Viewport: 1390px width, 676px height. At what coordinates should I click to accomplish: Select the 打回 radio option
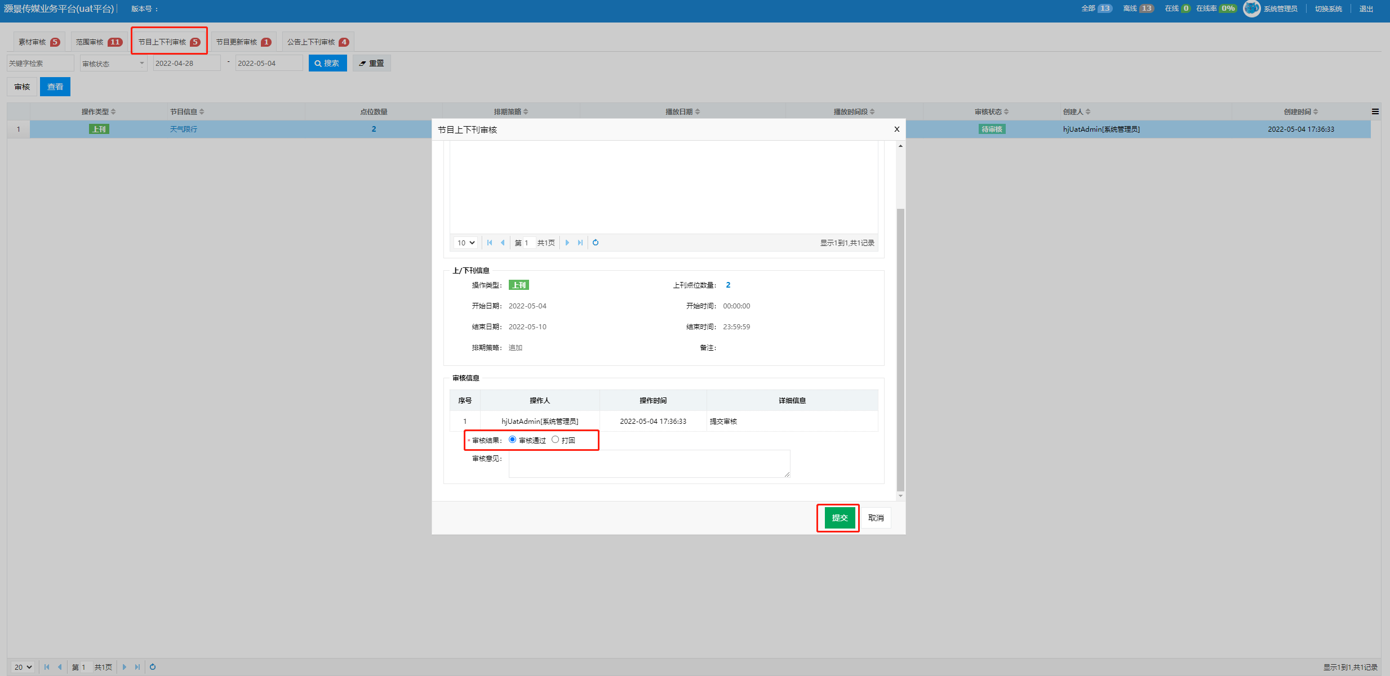pos(556,440)
